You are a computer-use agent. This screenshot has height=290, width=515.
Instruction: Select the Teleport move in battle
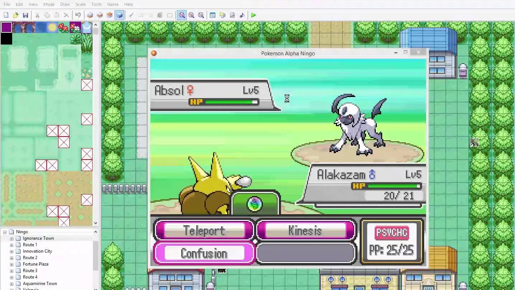[x=204, y=231]
